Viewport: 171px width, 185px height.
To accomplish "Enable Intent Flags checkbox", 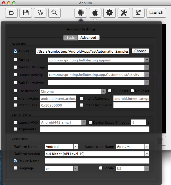I will point(15,105).
